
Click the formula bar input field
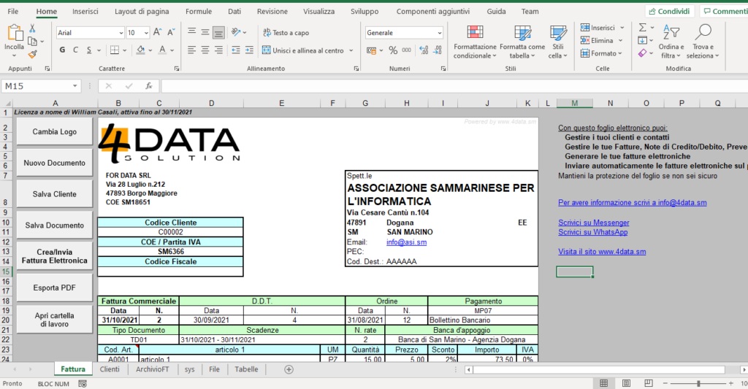point(454,86)
